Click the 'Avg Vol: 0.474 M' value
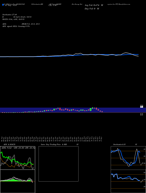The height and width of the screenshot is (193, 146). [x=94, y=5]
